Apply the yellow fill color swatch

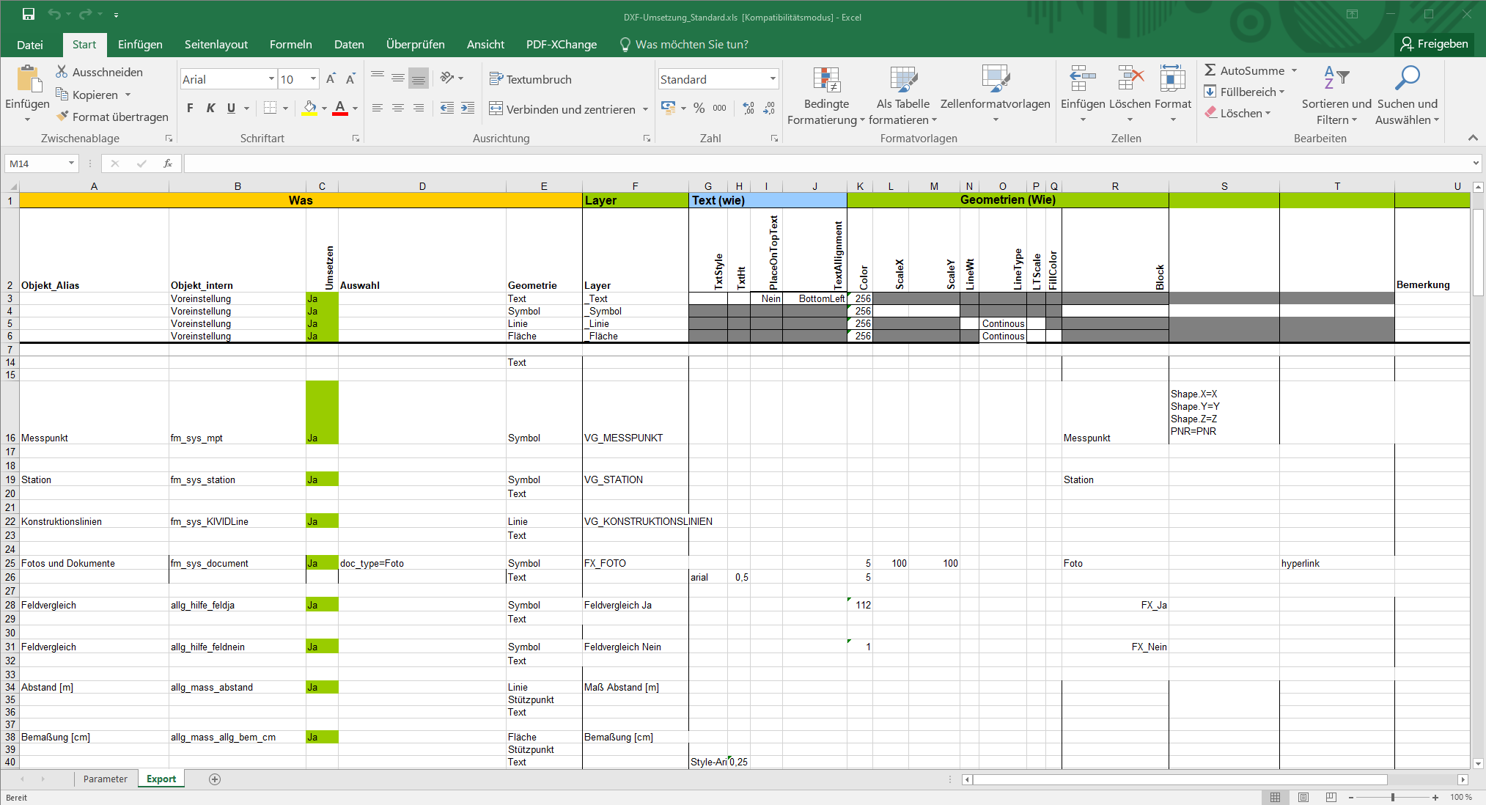[x=310, y=109]
